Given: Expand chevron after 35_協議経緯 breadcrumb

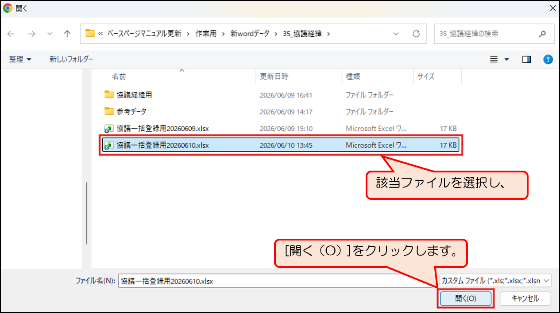Looking at the screenshot, I should tap(328, 34).
